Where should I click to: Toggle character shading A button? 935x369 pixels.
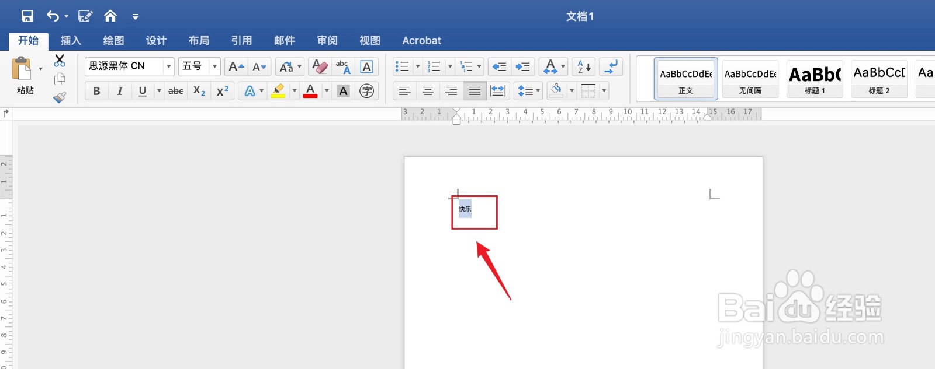click(344, 91)
